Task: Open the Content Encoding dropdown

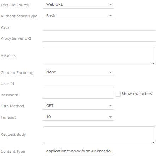Action: pyautogui.click(x=78, y=72)
